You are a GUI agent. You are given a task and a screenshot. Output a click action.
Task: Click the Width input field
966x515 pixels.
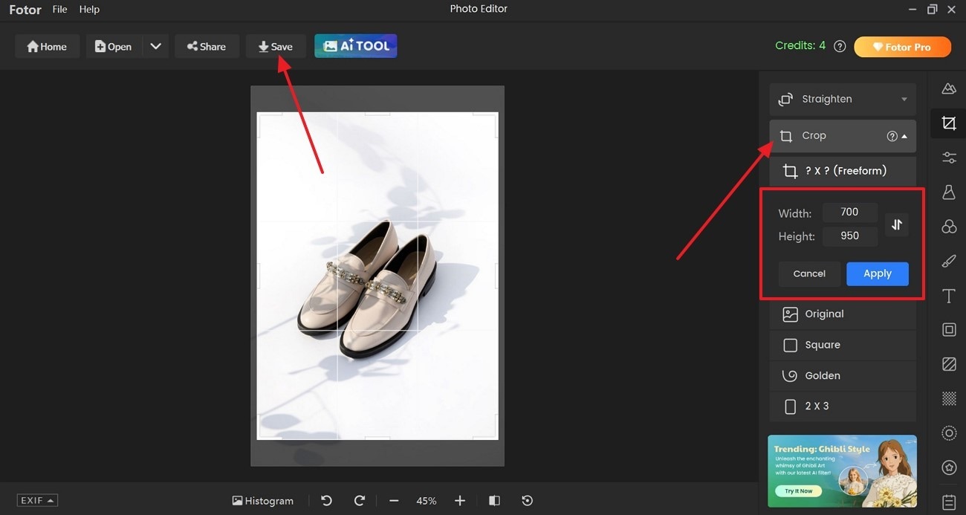click(x=849, y=213)
